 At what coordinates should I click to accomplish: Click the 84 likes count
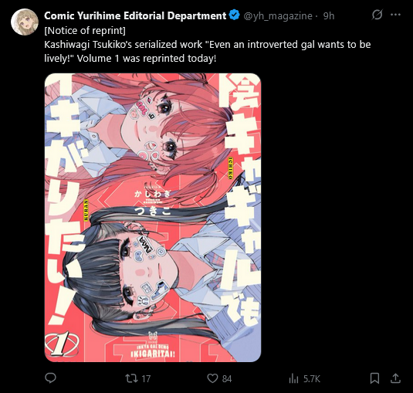[227, 379]
